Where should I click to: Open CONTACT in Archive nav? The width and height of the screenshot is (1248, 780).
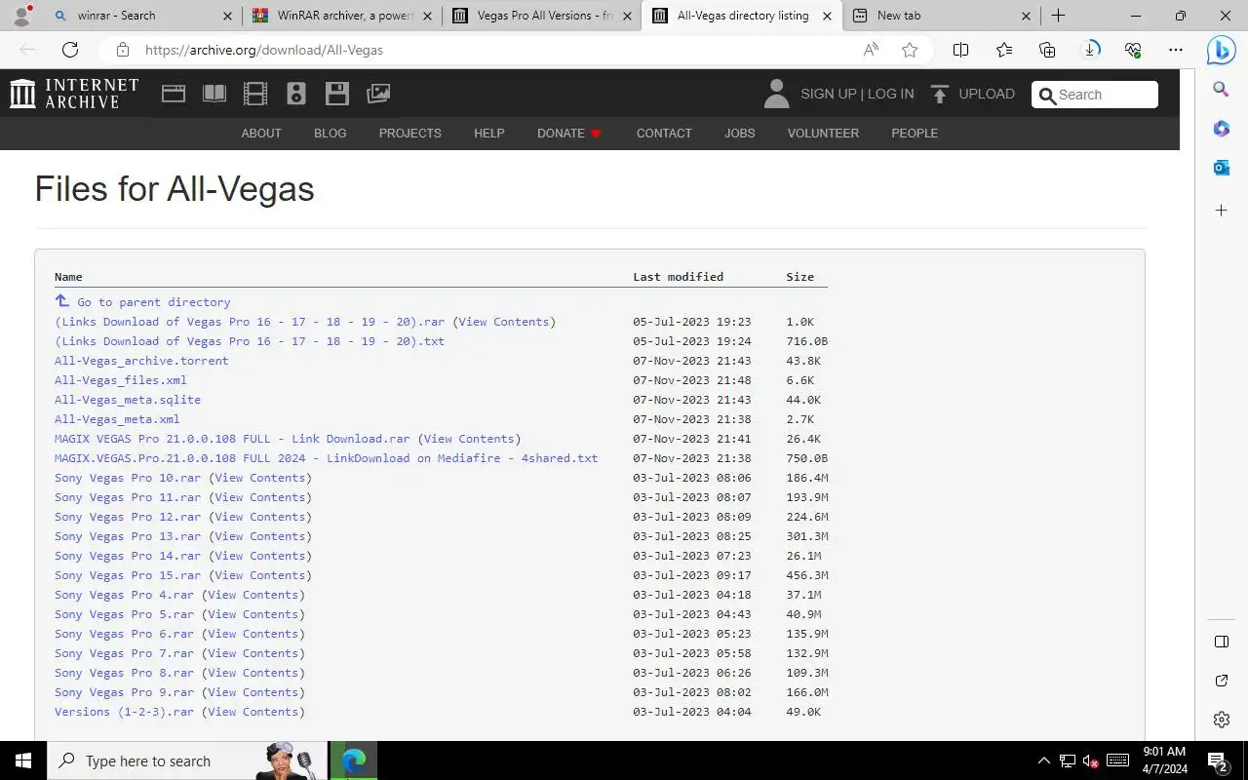click(664, 134)
